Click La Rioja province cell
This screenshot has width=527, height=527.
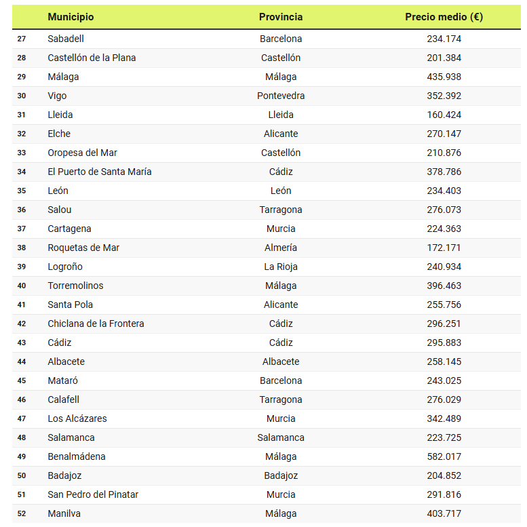click(281, 267)
